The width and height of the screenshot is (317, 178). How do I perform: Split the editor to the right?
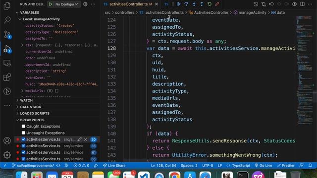click(302, 4)
